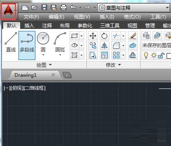Select the Trim tool
Viewport: 171px width, 146px height.
point(116,36)
